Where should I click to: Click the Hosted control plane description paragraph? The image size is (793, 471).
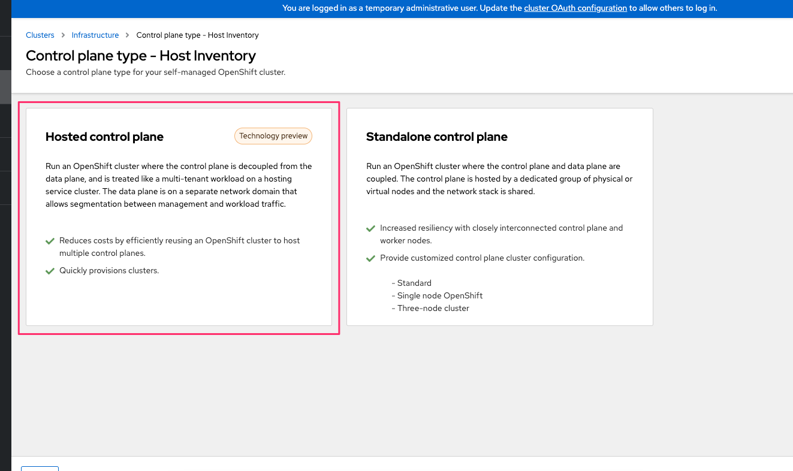[x=179, y=185]
